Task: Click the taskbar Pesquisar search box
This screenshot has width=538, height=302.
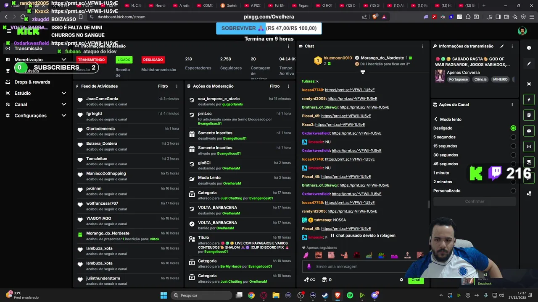Action: coord(202,295)
